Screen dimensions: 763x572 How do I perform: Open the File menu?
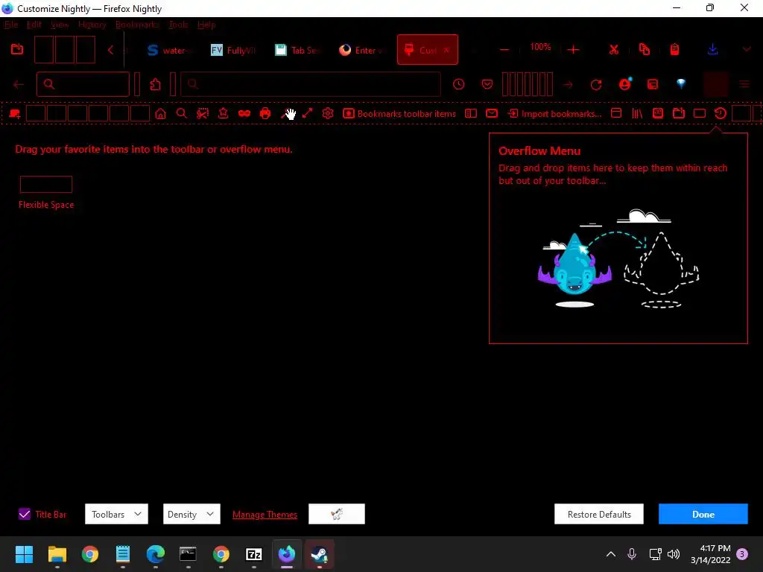[x=11, y=25]
